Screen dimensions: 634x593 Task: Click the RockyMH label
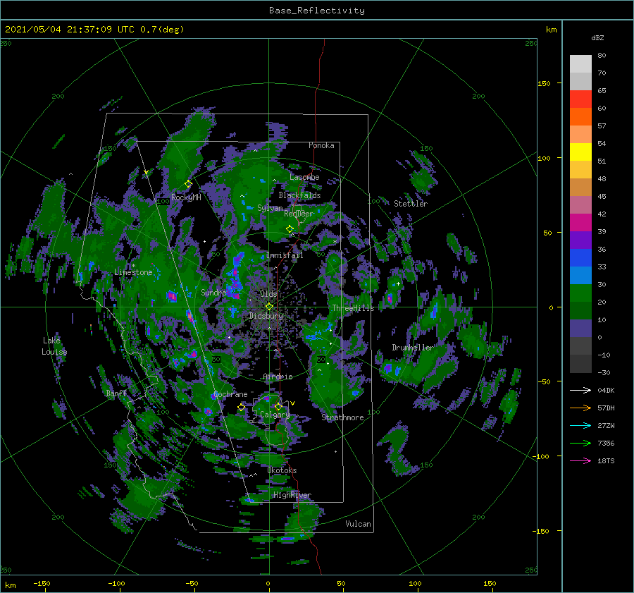tap(186, 197)
